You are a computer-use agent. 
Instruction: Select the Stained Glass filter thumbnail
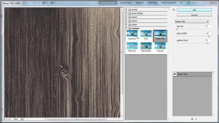[x=146, y=47]
